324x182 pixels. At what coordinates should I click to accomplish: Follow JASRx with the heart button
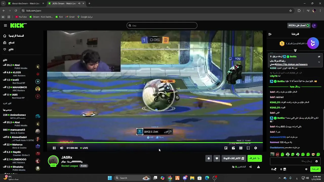[217, 158]
